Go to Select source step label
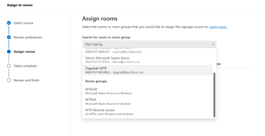The image size is (265, 136). tap(23, 23)
